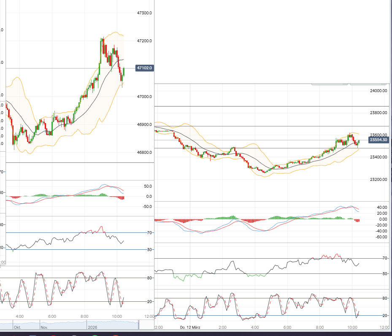Viewport: 392px width, 336px height.
Task: Click the right RSI panel's 30 level label
Action: coord(384,274)
